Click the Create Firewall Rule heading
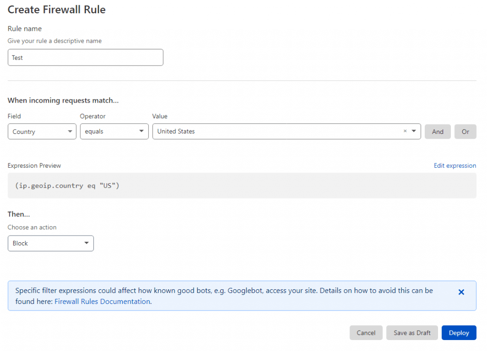This screenshot has height=351, width=487. 57,9
